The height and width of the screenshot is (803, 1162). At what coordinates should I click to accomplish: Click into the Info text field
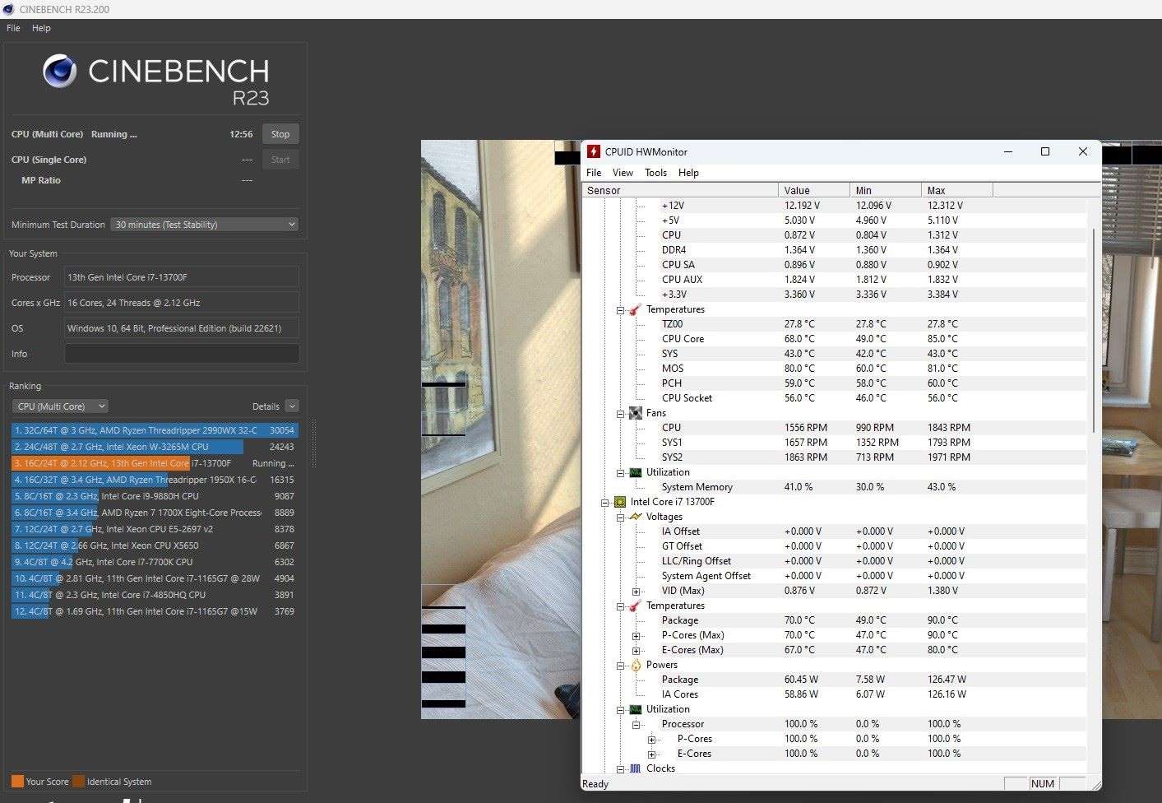pos(182,354)
